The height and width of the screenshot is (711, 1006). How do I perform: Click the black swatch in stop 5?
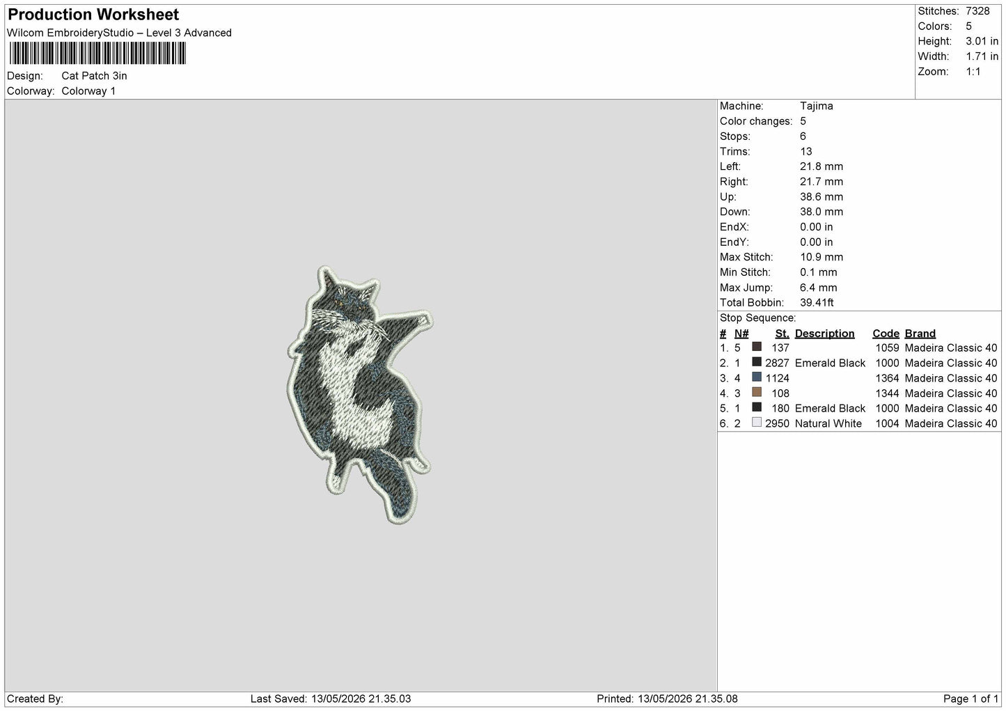coord(757,407)
